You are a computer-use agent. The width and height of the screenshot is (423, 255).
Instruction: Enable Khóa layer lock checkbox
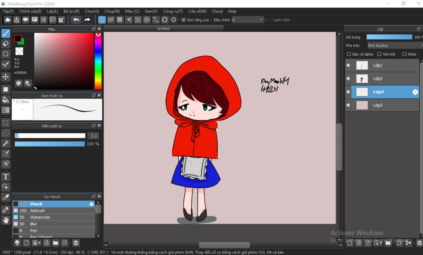[404, 54]
